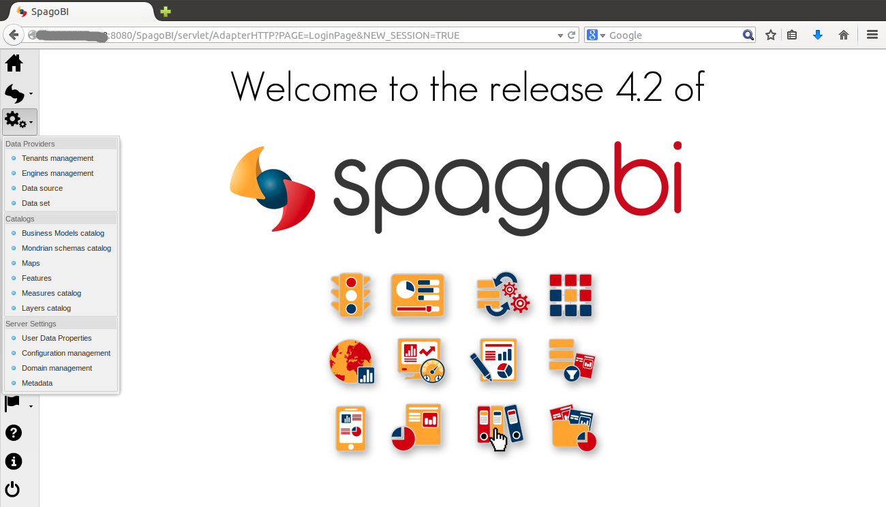The image size is (886, 507).
Task: Reload the page
Action: (x=571, y=35)
